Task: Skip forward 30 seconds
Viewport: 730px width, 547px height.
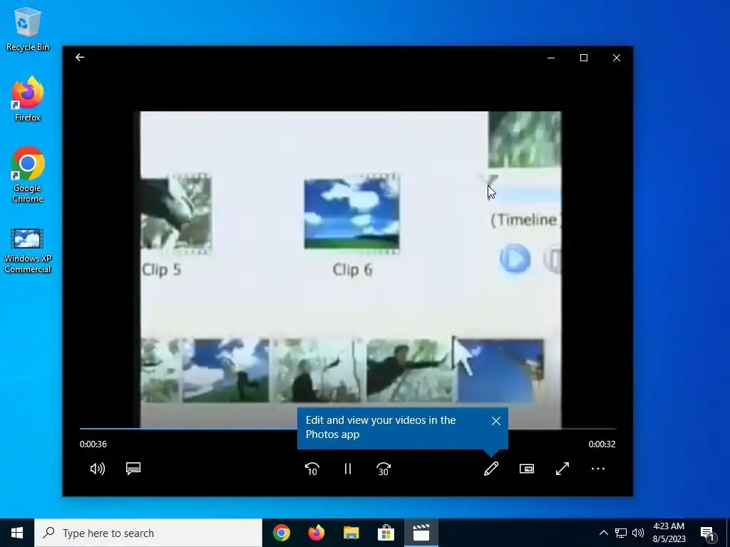Action: 384,469
